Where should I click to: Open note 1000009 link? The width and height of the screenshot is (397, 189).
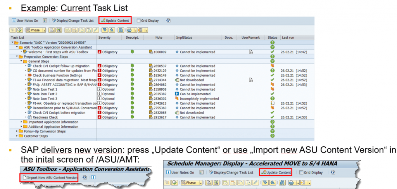point(160,52)
